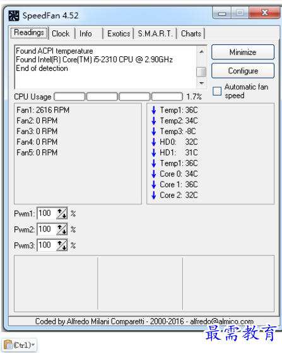Click the log scrollbar thumb
Image resolution: width=282 pixels, height=353 pixels.
pyautogui.click(x=201, y=72)
